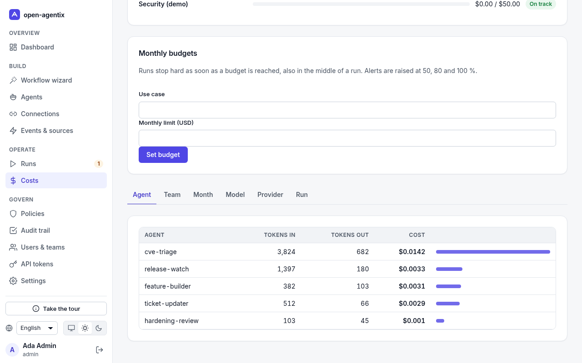Switch to light theme mode
The height and width of the screenshot is (363, 582).
pyautogui.click(x=85, y=328)
